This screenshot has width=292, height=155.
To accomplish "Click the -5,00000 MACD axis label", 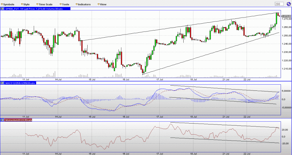I will (x=286, y=108).
